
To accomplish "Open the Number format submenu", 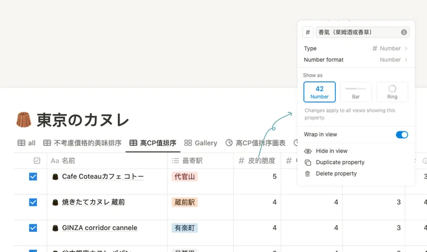I will [355, 59].
